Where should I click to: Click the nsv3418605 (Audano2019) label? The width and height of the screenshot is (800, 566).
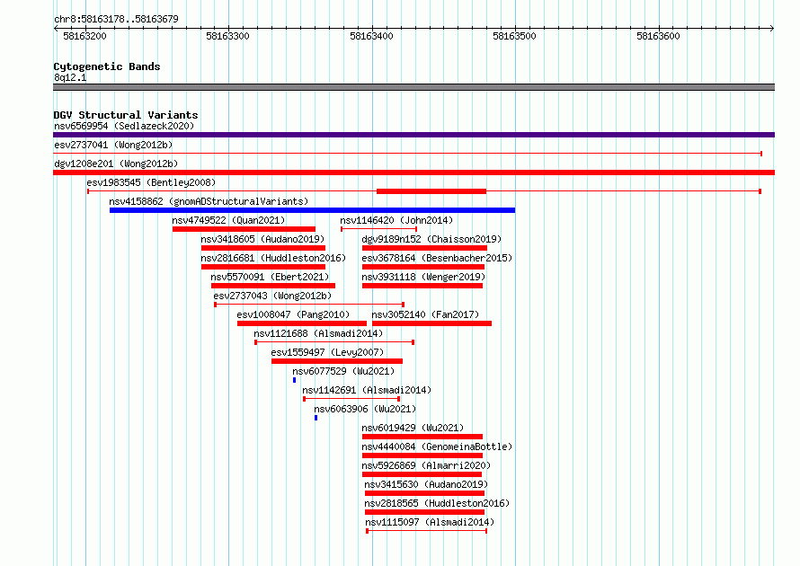[262, 239]
